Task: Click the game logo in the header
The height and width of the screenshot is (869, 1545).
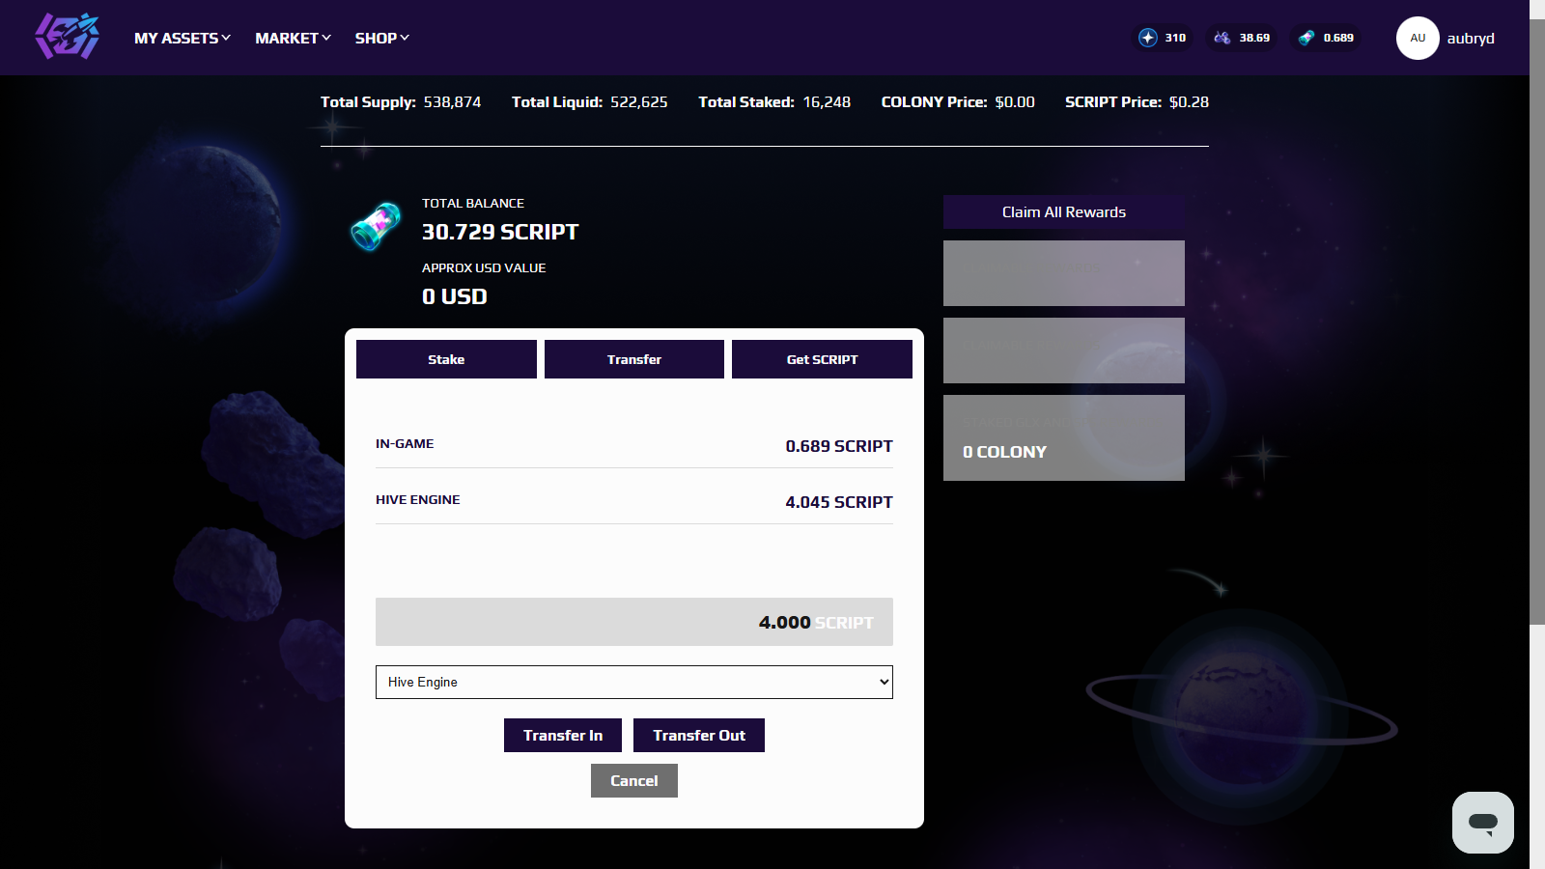Action: coord(68,37)
